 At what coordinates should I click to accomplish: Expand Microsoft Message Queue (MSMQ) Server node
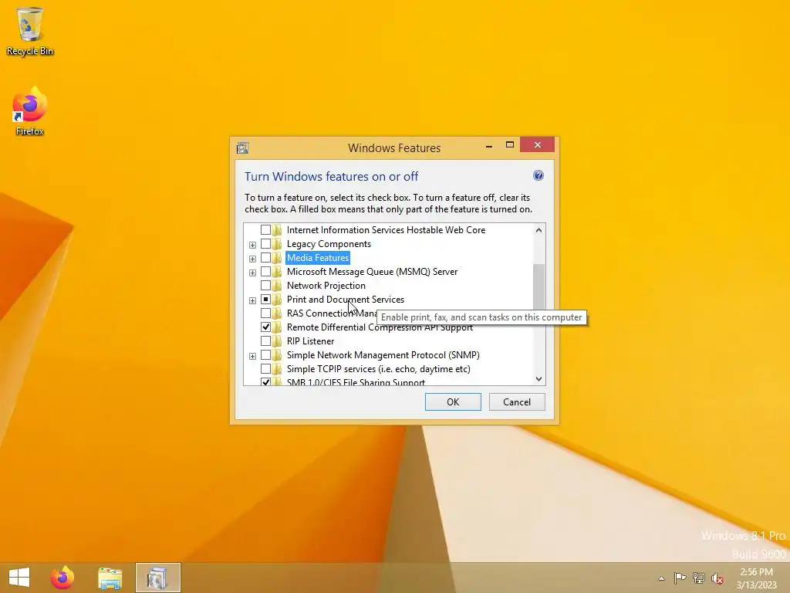(252, 273)
